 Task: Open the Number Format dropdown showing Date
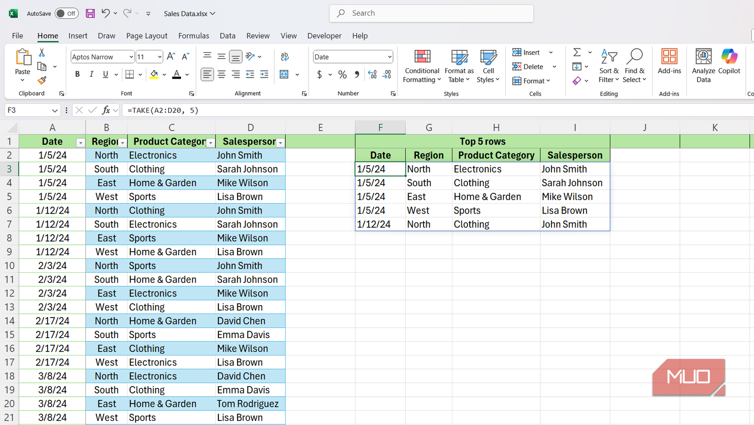pos(389,57)
